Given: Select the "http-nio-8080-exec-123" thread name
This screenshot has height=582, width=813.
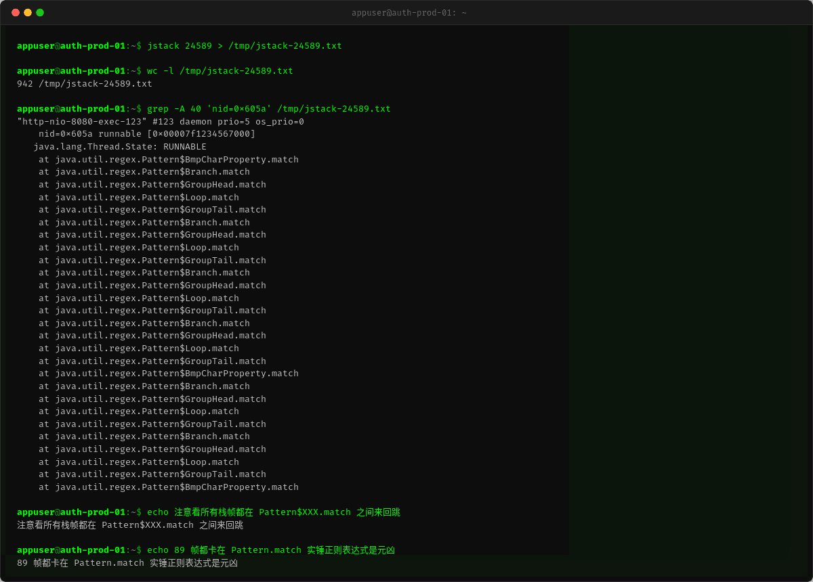Looking at the screenshot, I should (x=82, y=122).
